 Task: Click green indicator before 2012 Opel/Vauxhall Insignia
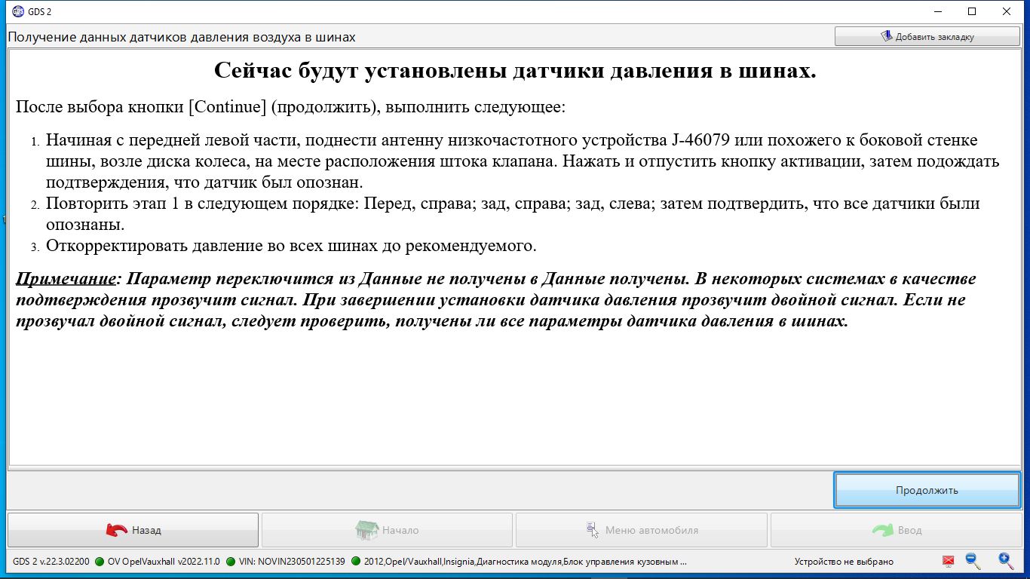(356, 562)
